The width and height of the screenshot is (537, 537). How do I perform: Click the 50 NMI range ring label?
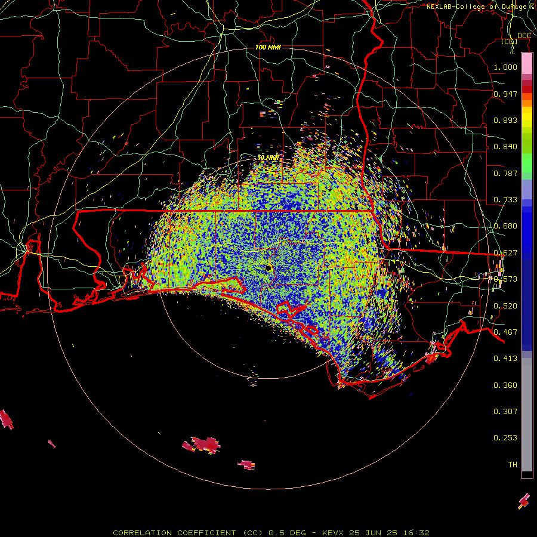click(268, 158)
